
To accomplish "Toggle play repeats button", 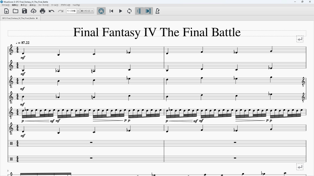I will click(139, 11).
